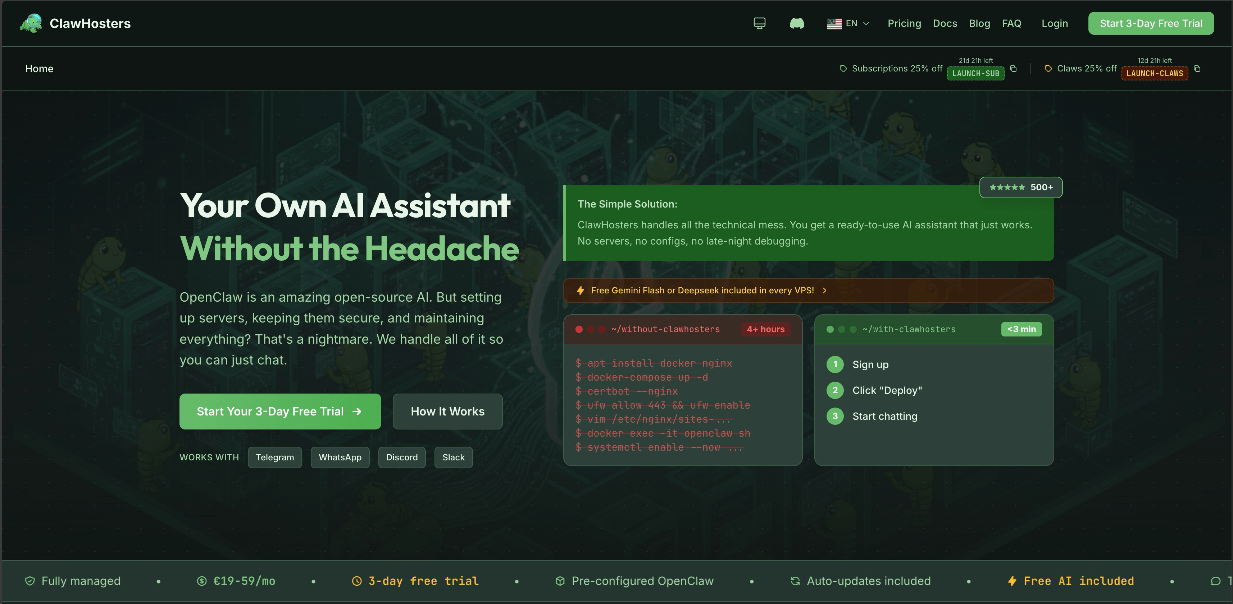Click the ClawHosters turtle logo
The image size is (1233, 604).
[31, 23]
